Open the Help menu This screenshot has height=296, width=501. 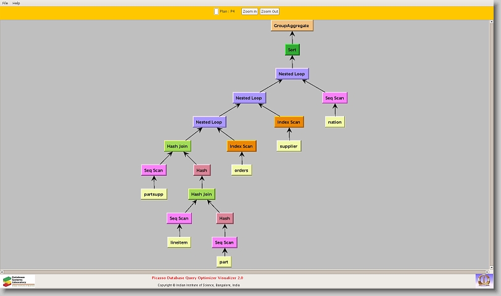[16, 3]
